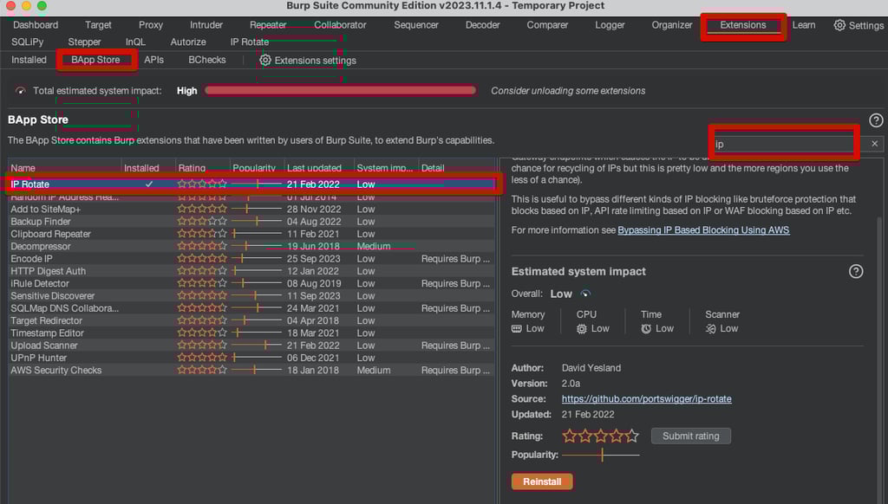Select the Decompressor extension row

click(251, 246)
